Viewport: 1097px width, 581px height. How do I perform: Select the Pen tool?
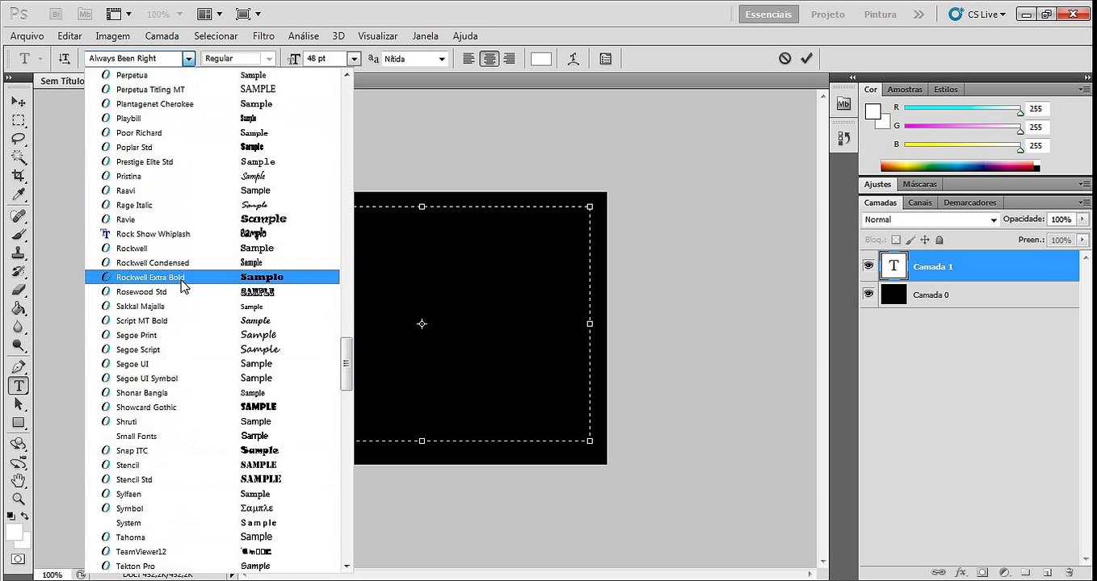tap(18, 368)
